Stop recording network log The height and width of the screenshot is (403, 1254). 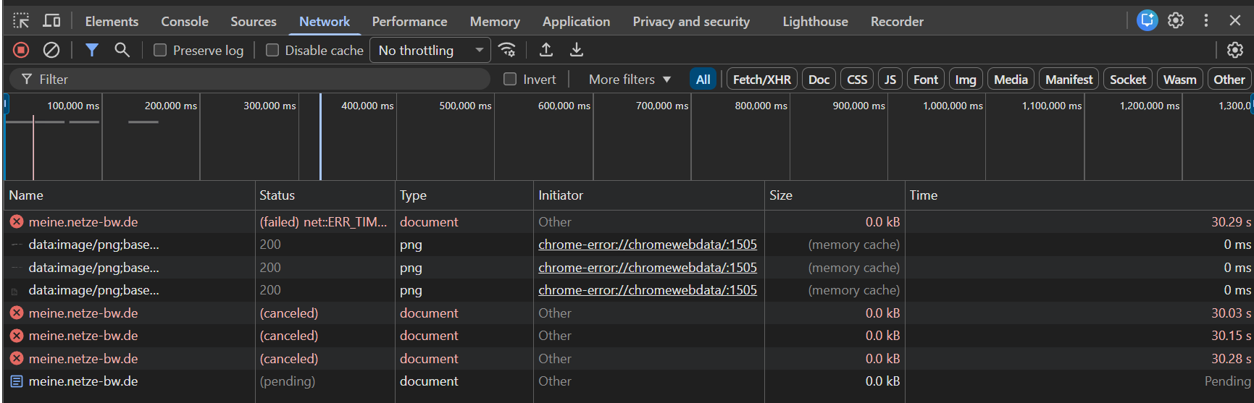[x=21, y=50]
